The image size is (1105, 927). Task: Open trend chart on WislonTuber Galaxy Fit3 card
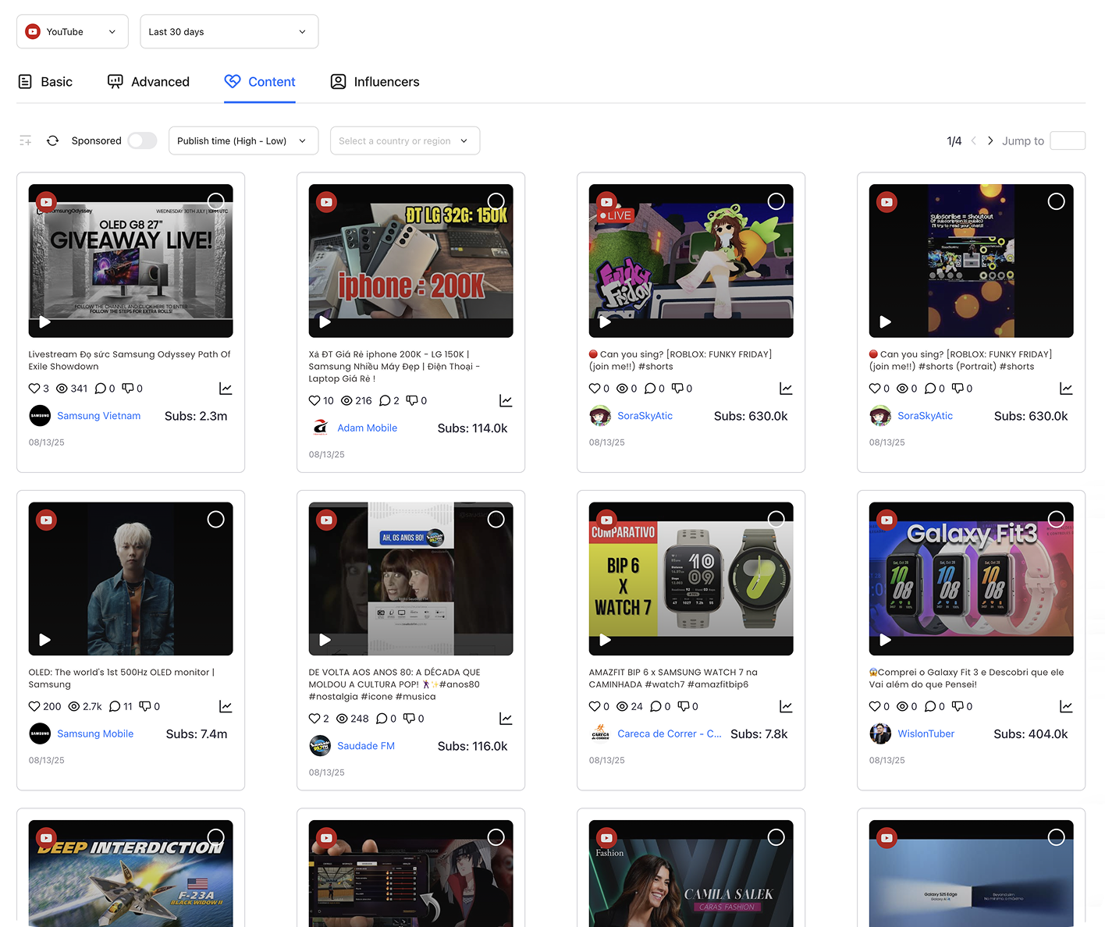pyautogui.click(x=1066, y=707)
